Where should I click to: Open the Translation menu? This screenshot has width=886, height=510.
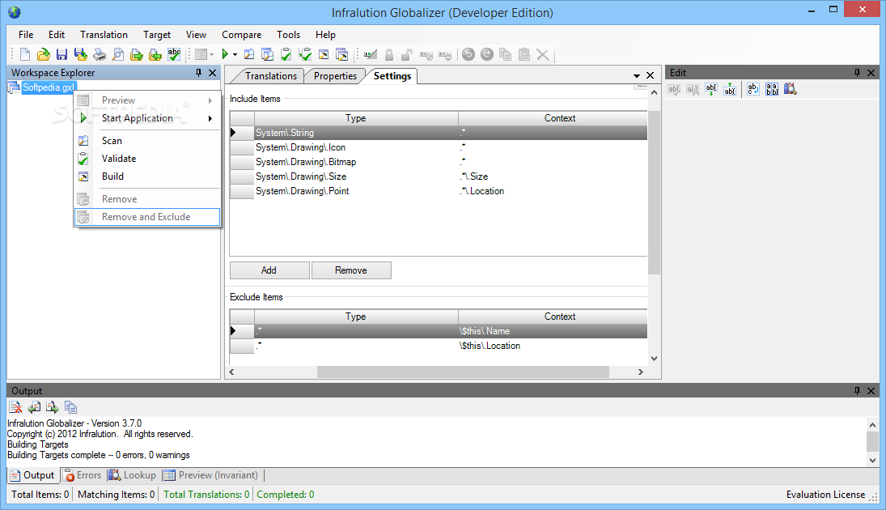pos(104,35)
